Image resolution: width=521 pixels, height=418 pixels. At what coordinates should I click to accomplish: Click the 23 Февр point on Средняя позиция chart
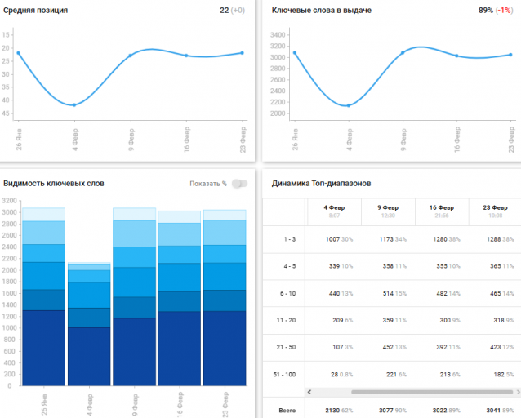click(243, 53)
